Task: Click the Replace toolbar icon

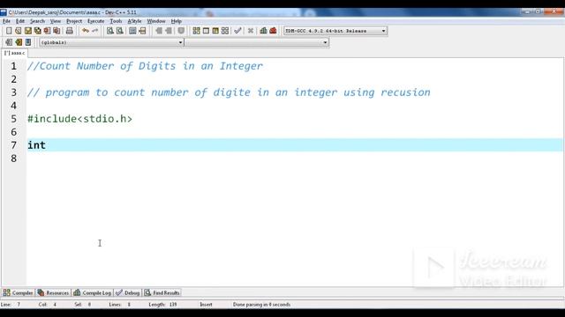Action: 120,31
